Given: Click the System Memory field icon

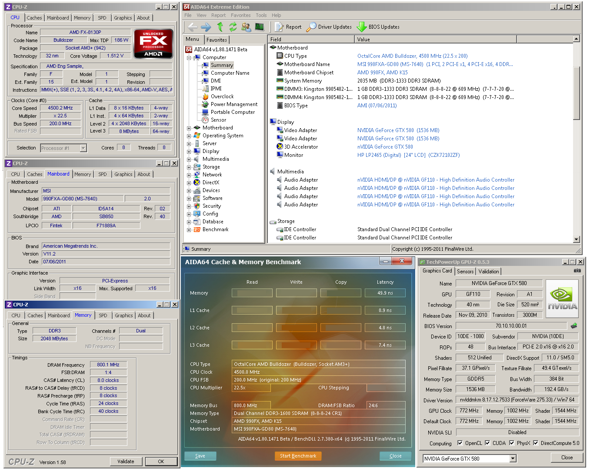Looking at the screenshot, I should 280,81.
